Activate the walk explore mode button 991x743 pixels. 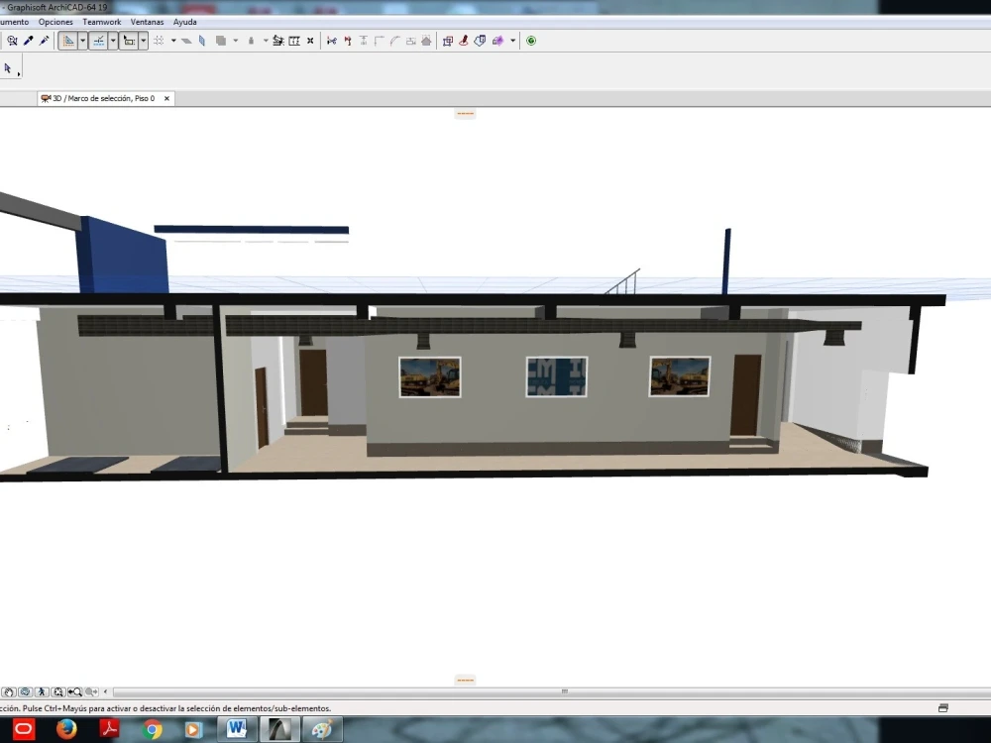coord(42,691)
